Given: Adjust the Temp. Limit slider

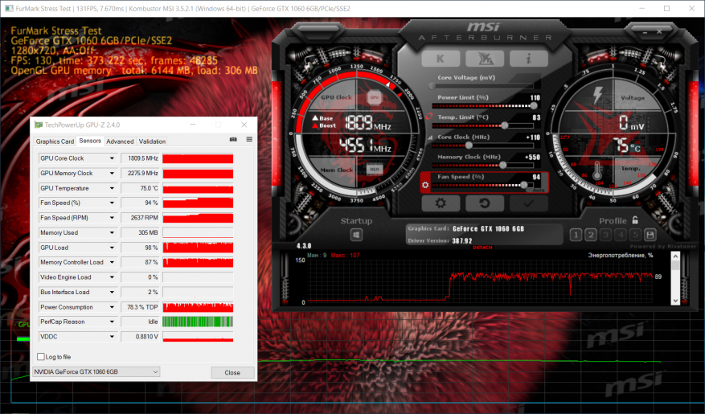Looking at the screenshot, I should pyautogui.click(x=505, y=125).
